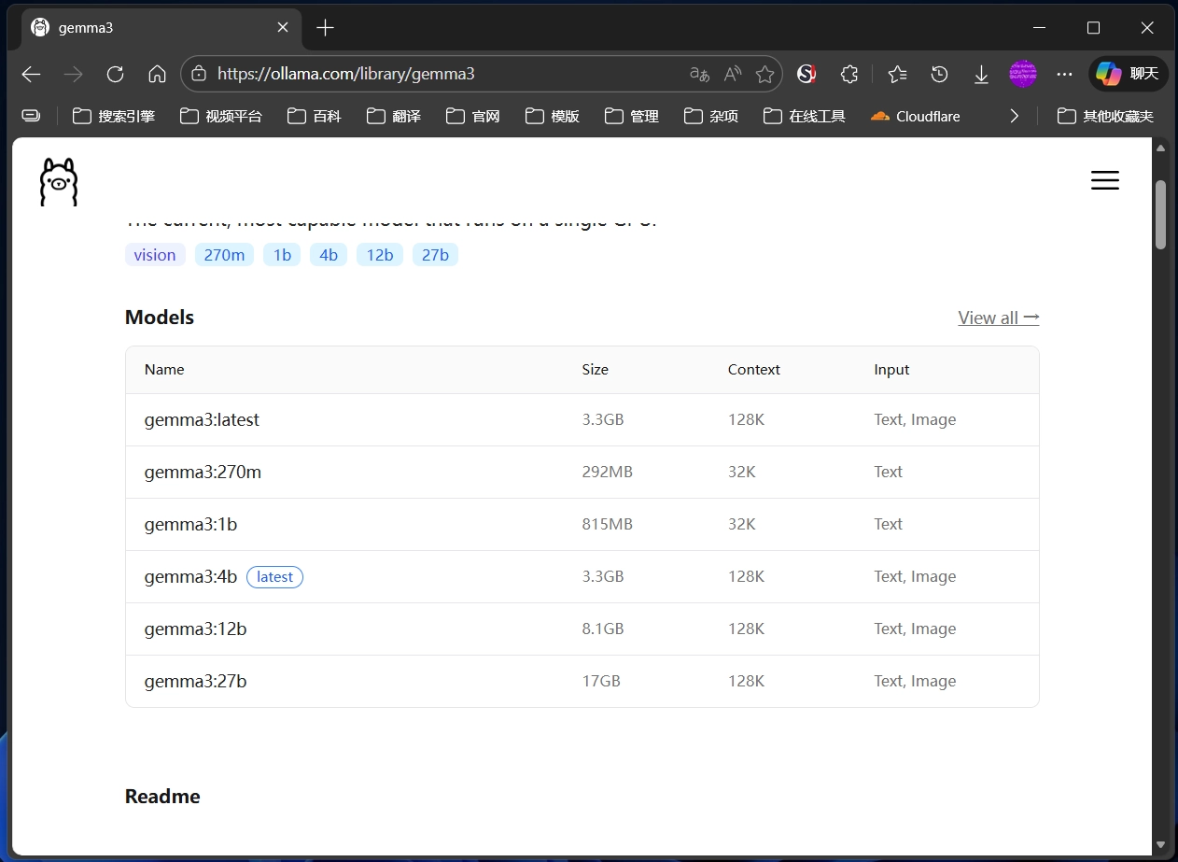Image resolution: width=1178 pixels, height=862 pixels.
Task: Click the latest badge beside gemma3:4b
Action: [x=274, y=577]
